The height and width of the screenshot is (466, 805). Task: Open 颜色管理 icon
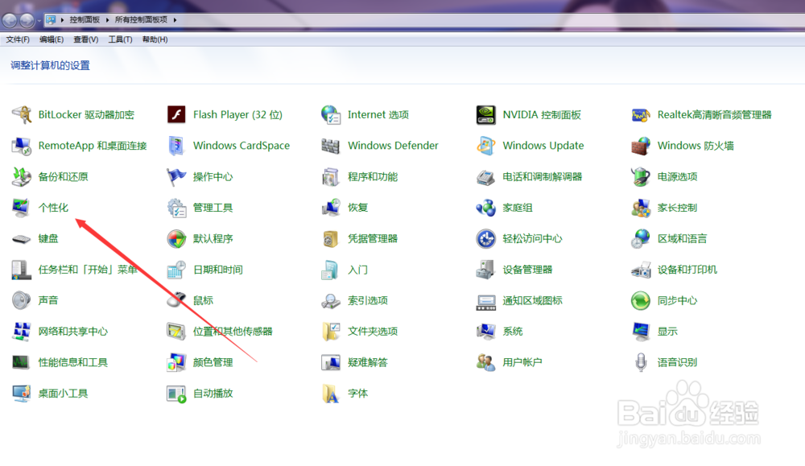(176, 362)
